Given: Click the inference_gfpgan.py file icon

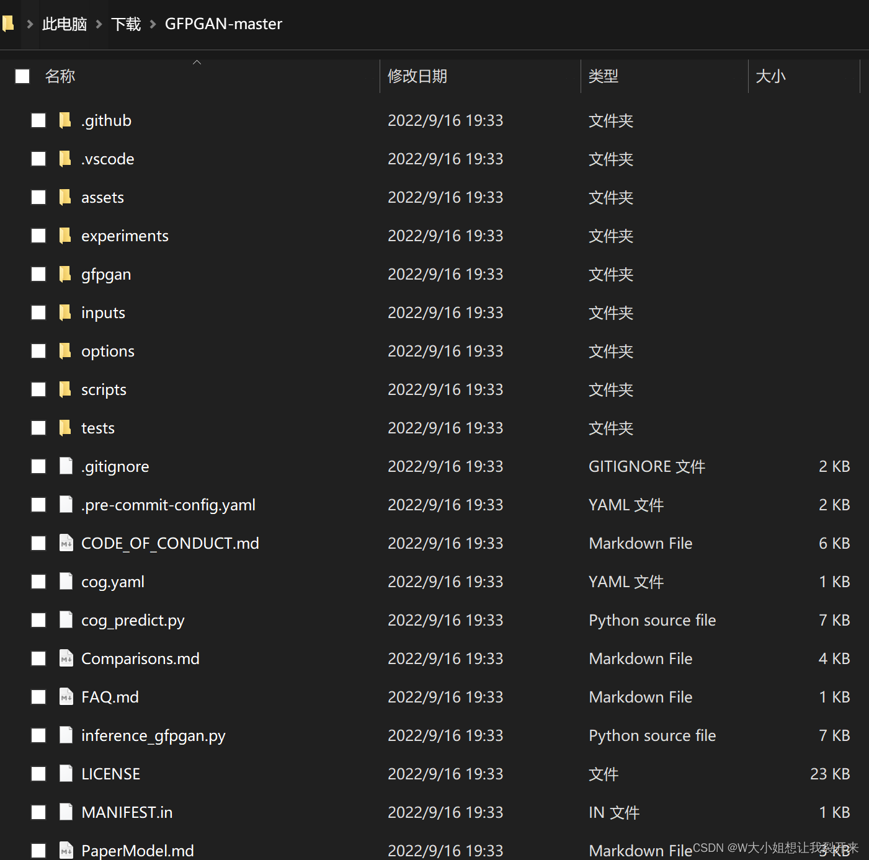Looking at the screenshot, I should 66,735.
